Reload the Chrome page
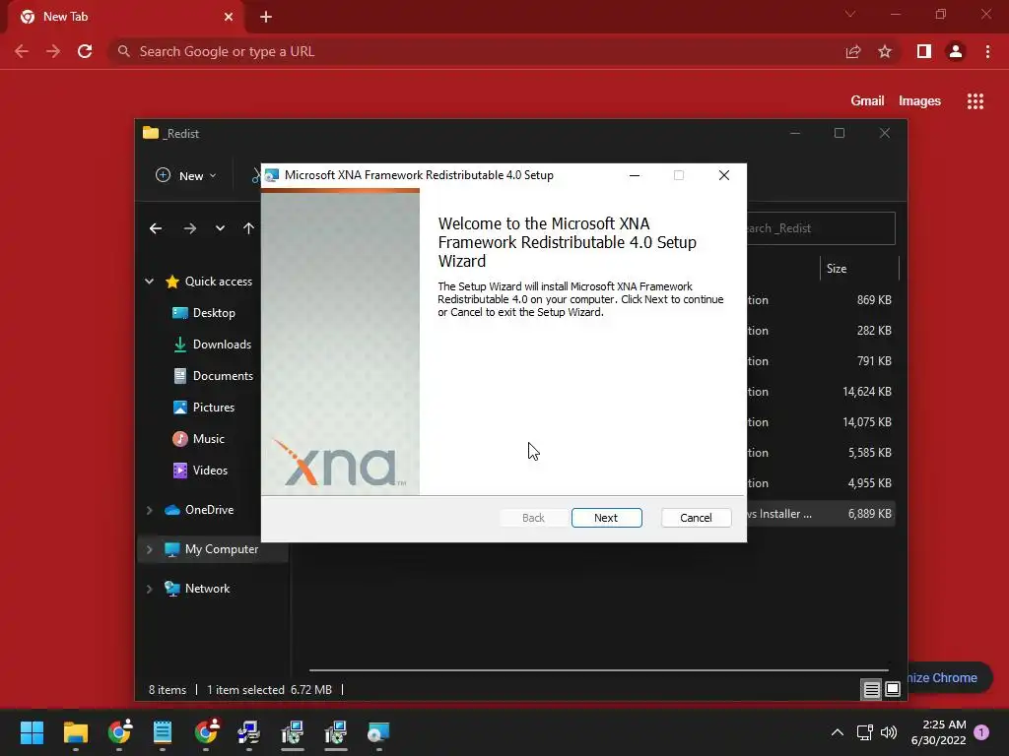This screenshot has height=756, width=1009. pos(85,51)
